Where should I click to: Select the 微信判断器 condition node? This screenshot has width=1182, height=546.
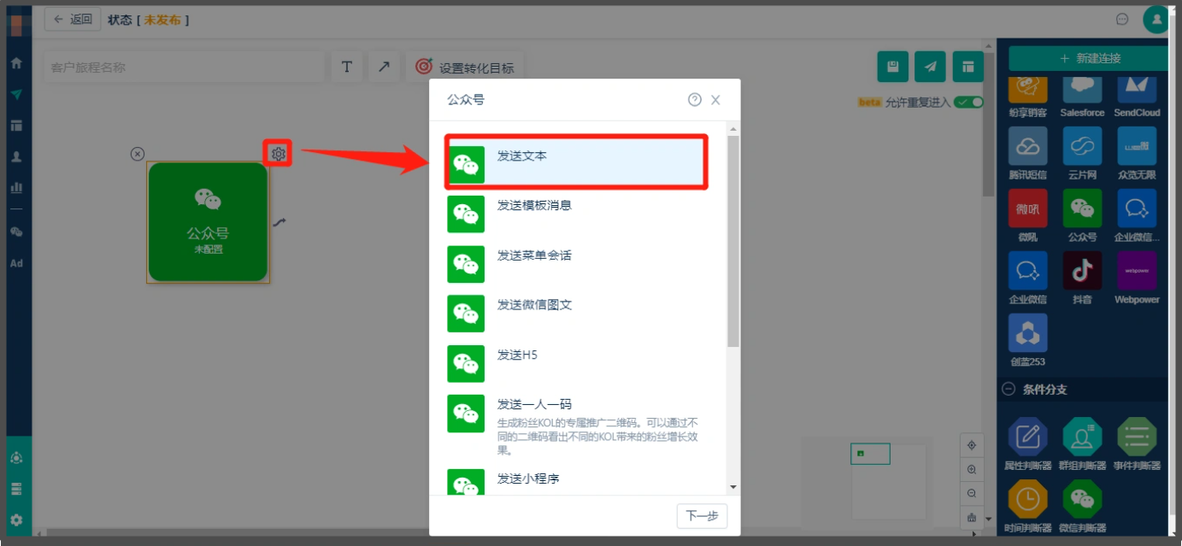pyautogui.click(x=1082, y=507)
